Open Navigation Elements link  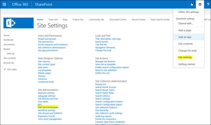click(x=105, y=48)
